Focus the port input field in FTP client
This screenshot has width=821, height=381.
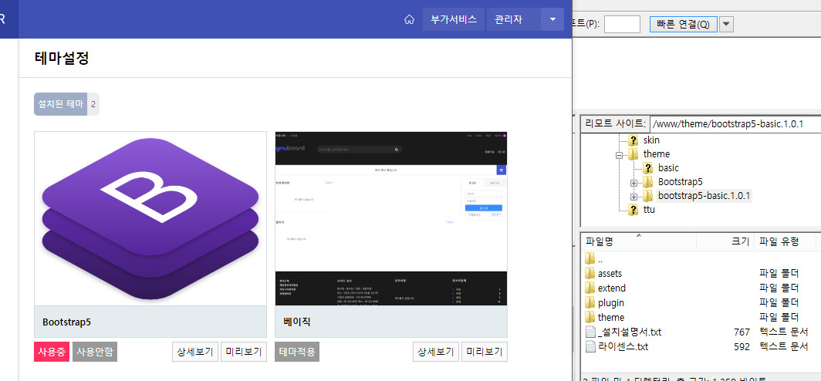coord(622,24)
